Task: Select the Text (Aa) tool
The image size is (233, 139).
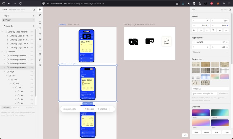Action: [x=40, y=34]
